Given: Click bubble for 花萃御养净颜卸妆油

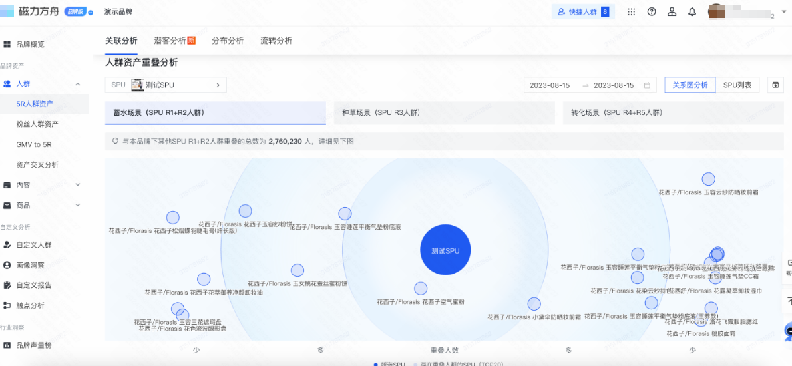Looking at the screenshot, I should click(x=204, y=279).
